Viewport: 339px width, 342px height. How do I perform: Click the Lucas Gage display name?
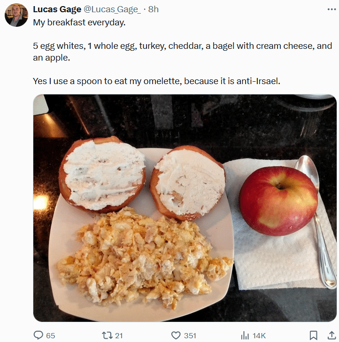pyautogui.click(x=57, y=10)
